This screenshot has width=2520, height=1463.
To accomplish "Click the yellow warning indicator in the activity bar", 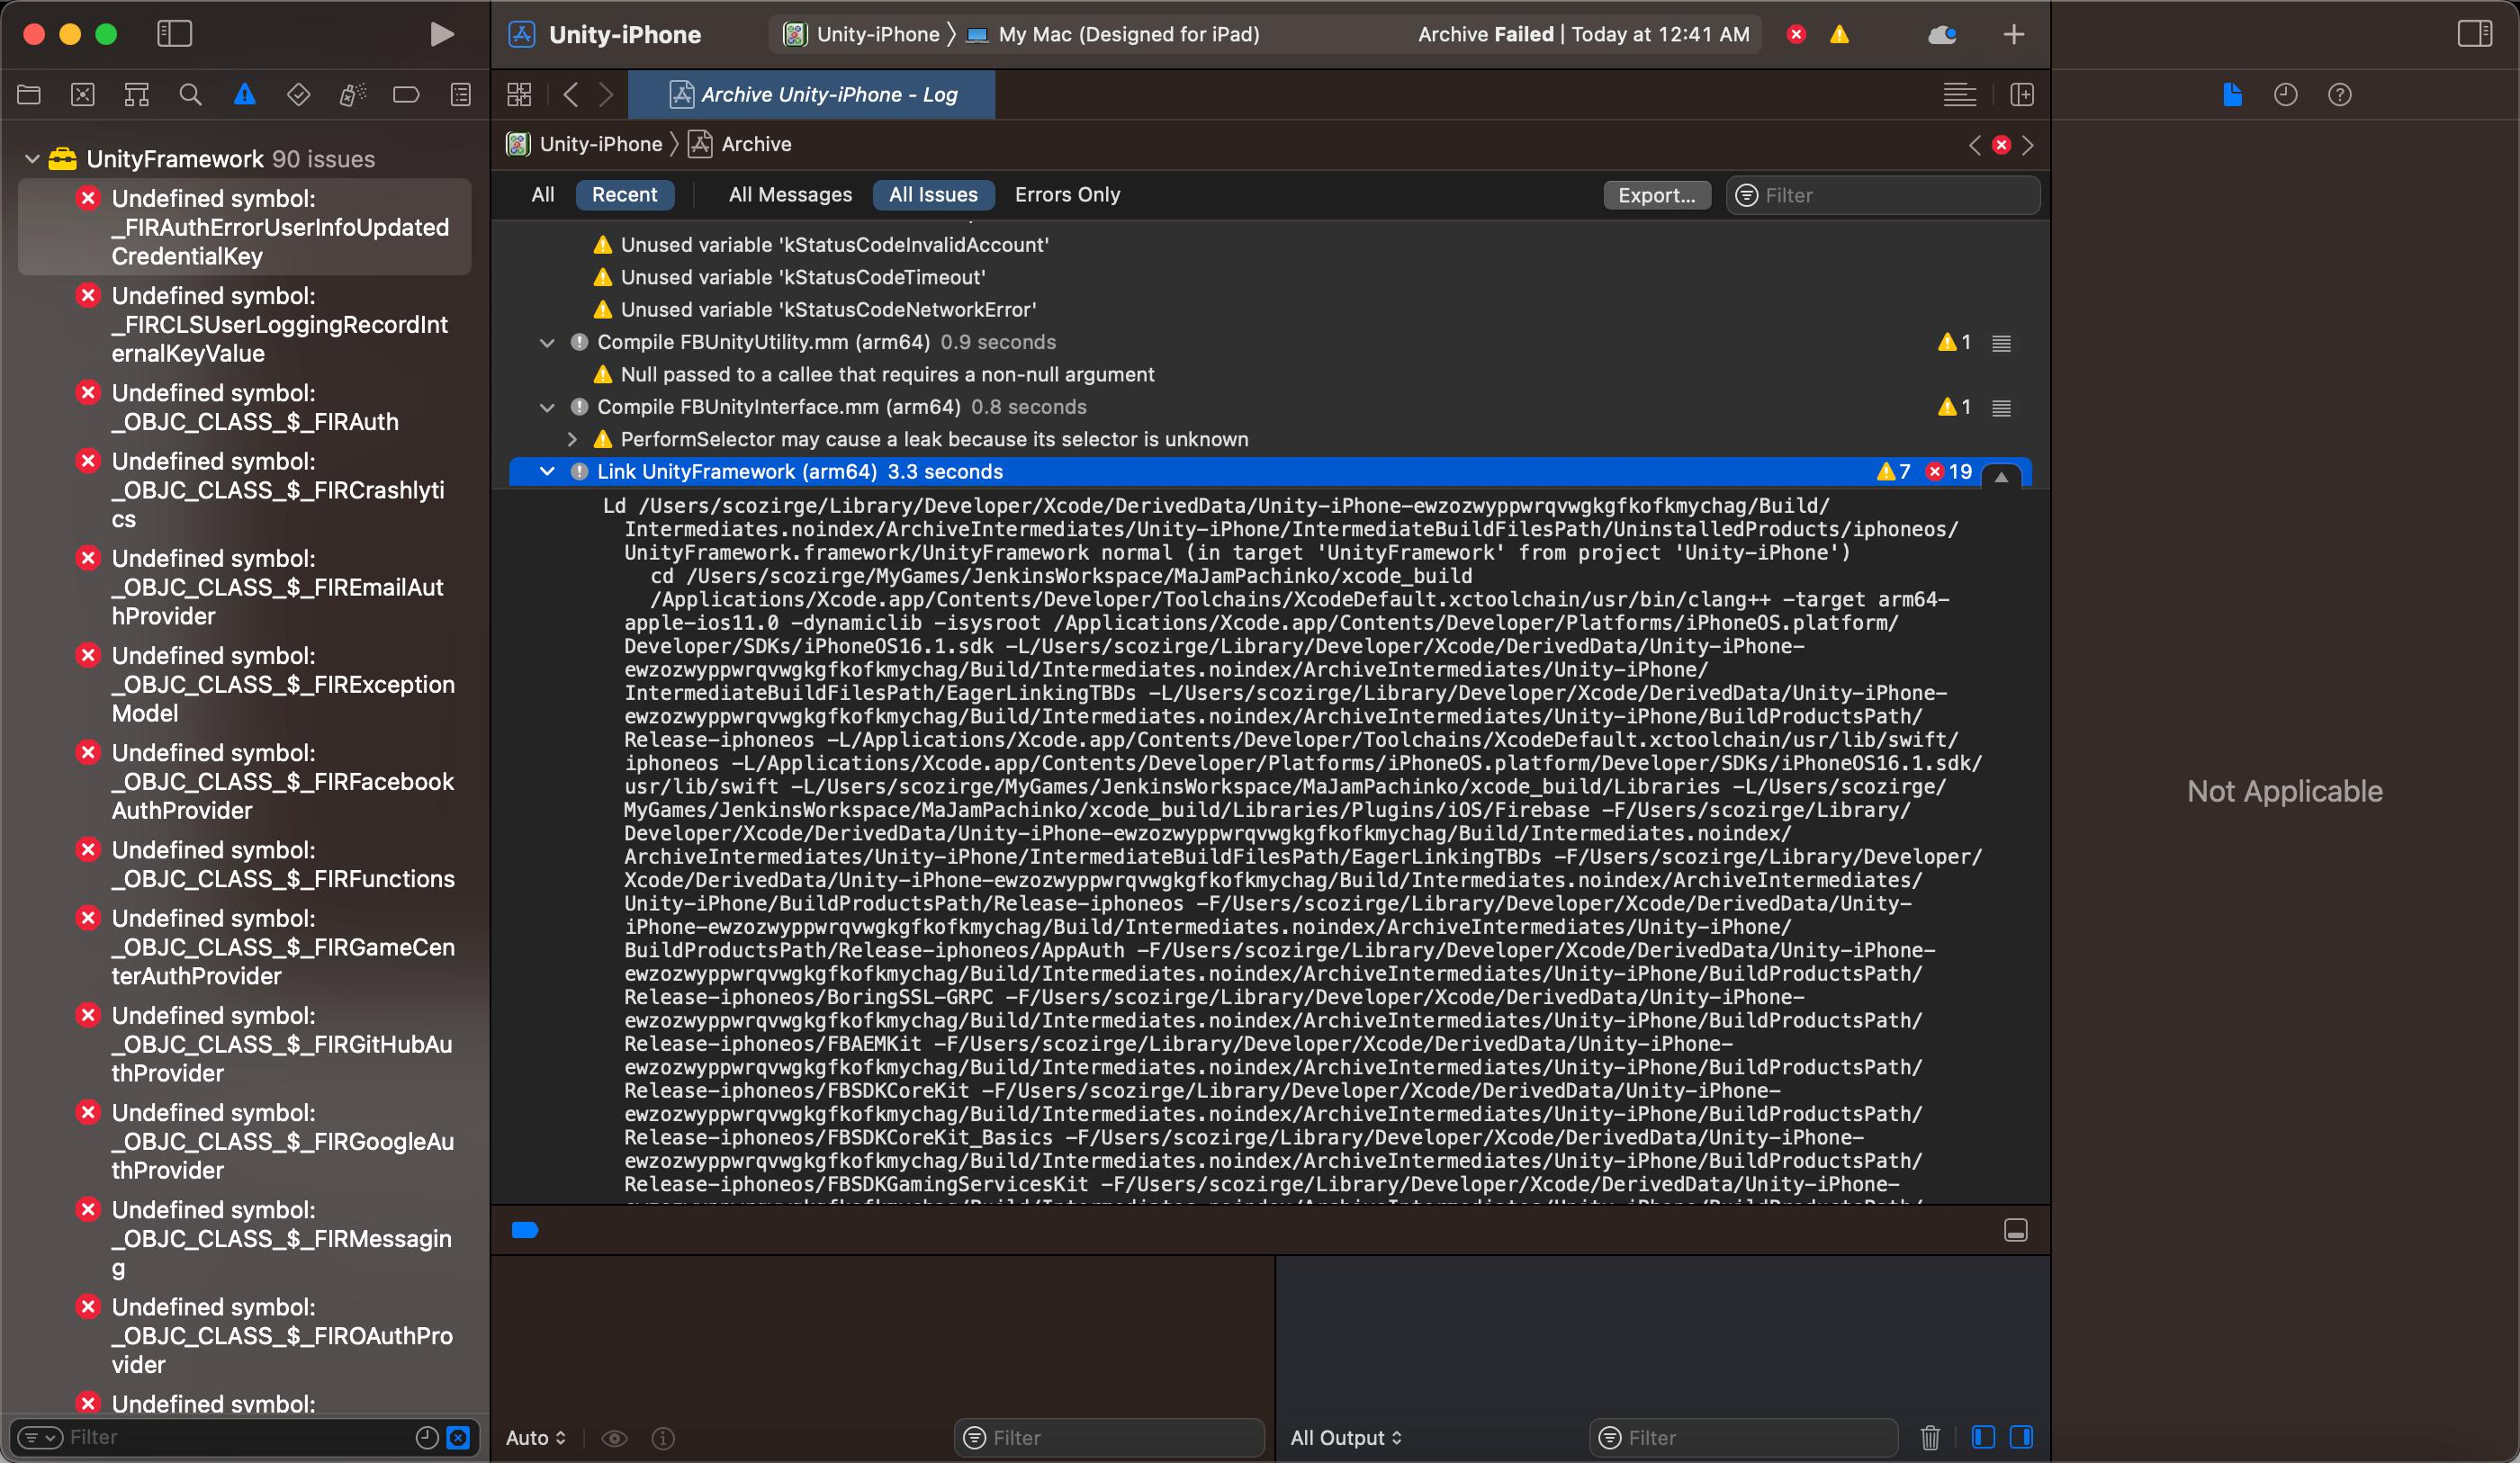I will point(1839,35).
